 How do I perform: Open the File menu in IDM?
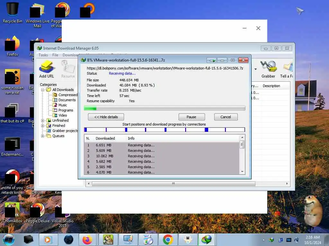[55, 55]
